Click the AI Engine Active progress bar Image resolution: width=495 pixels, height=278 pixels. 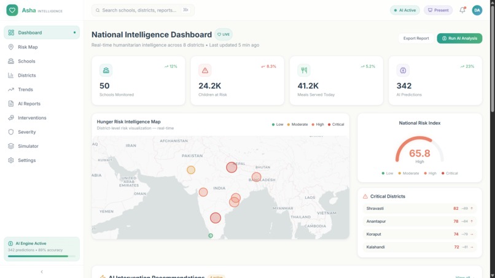pyautogui.click(x=42, y=257)
